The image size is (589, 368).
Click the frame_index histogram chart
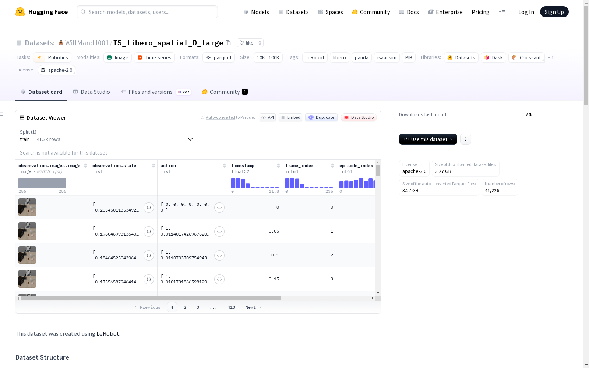[x=309, y=183]
